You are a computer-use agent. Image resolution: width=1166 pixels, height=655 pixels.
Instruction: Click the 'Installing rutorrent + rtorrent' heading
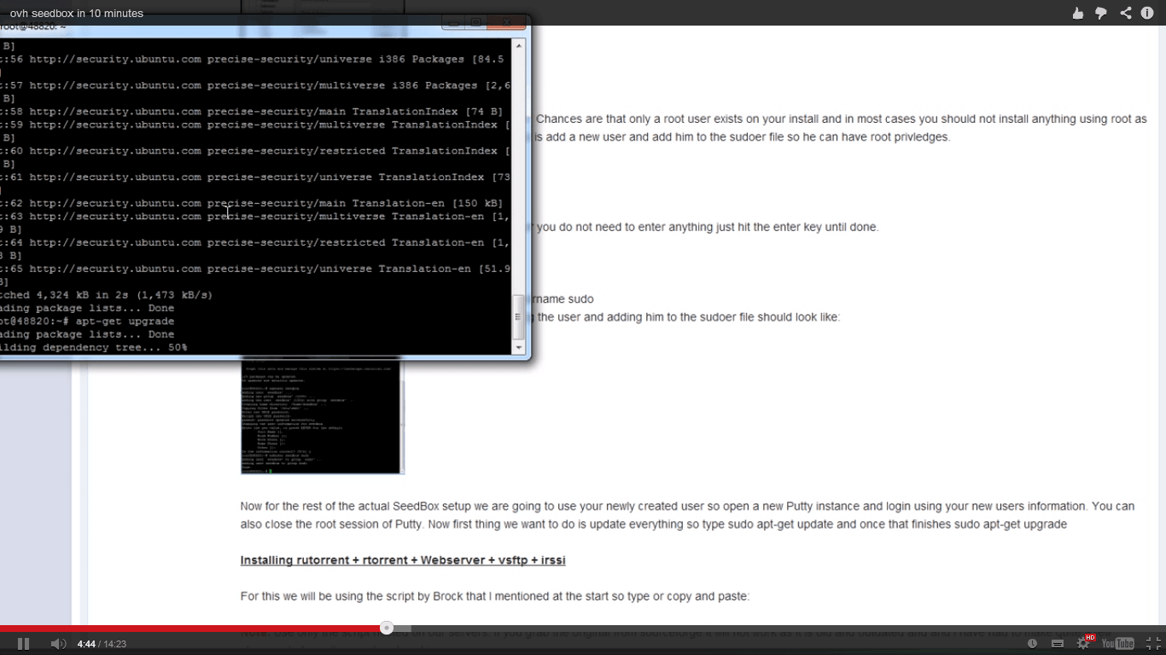point(403,560)
